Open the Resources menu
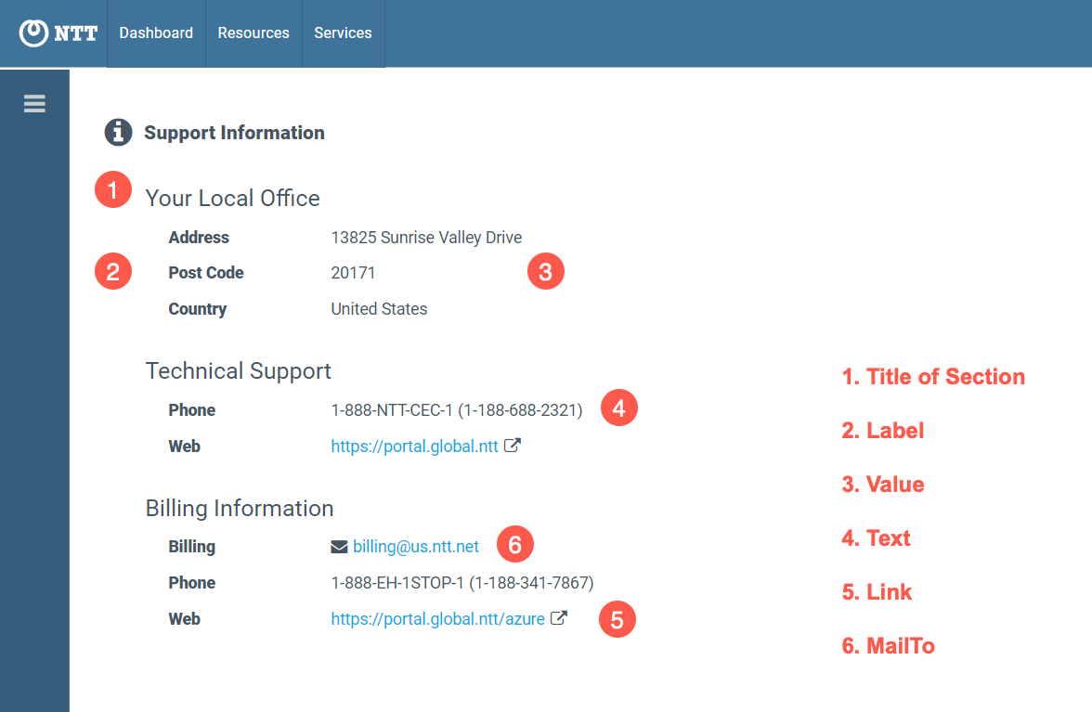1092x712 pixels. 253,33
